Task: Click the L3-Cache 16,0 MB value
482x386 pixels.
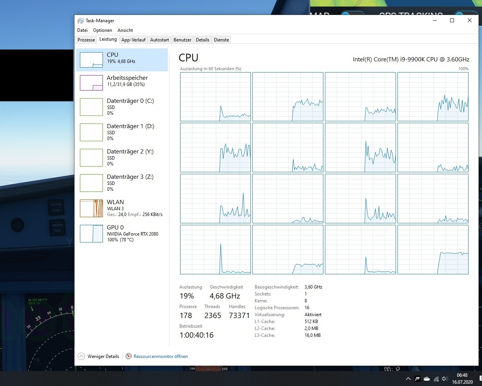Action: [312, 335]
